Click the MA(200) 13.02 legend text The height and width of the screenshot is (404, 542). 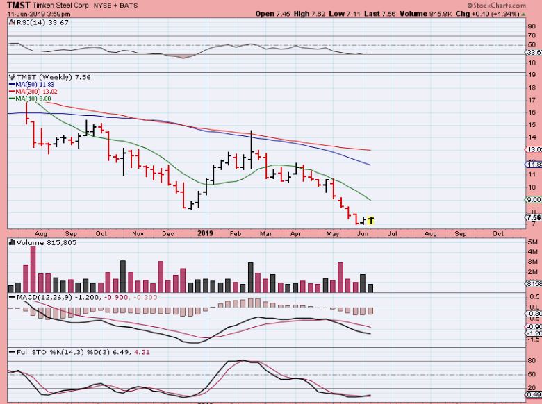point(37,92)
